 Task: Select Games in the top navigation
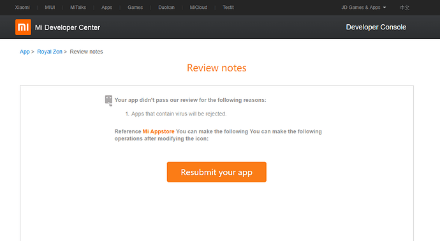135,8
